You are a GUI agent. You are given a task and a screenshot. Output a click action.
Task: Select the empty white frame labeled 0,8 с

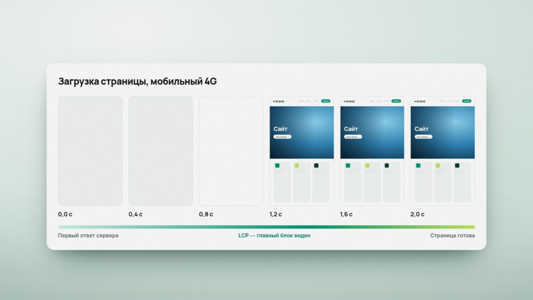[231, 151]
